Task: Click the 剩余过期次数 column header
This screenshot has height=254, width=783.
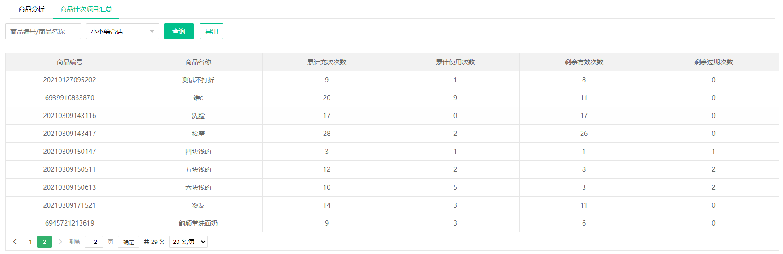Action: (713, 62)
